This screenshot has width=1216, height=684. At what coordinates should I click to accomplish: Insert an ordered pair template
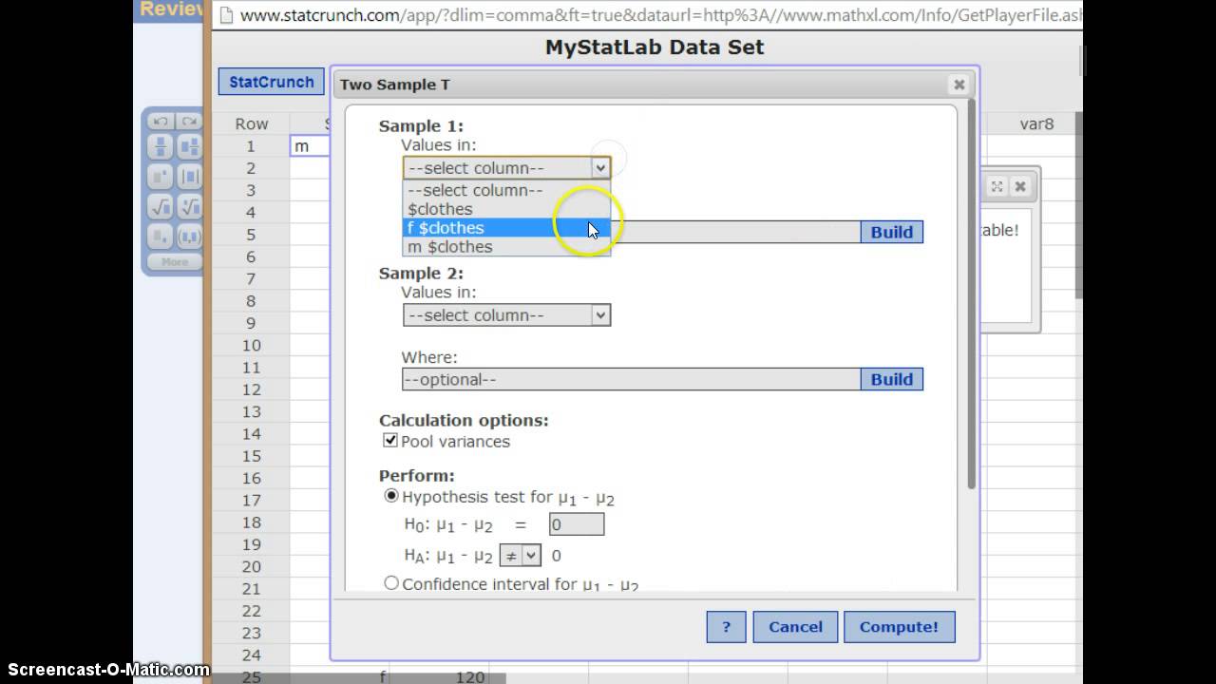[189, 236]
